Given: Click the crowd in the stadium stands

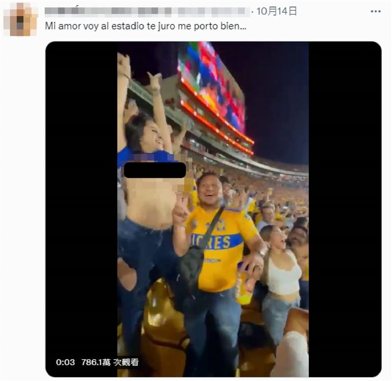Looking at the screenshot, I should pyautogui.click(x=274, y=196).
